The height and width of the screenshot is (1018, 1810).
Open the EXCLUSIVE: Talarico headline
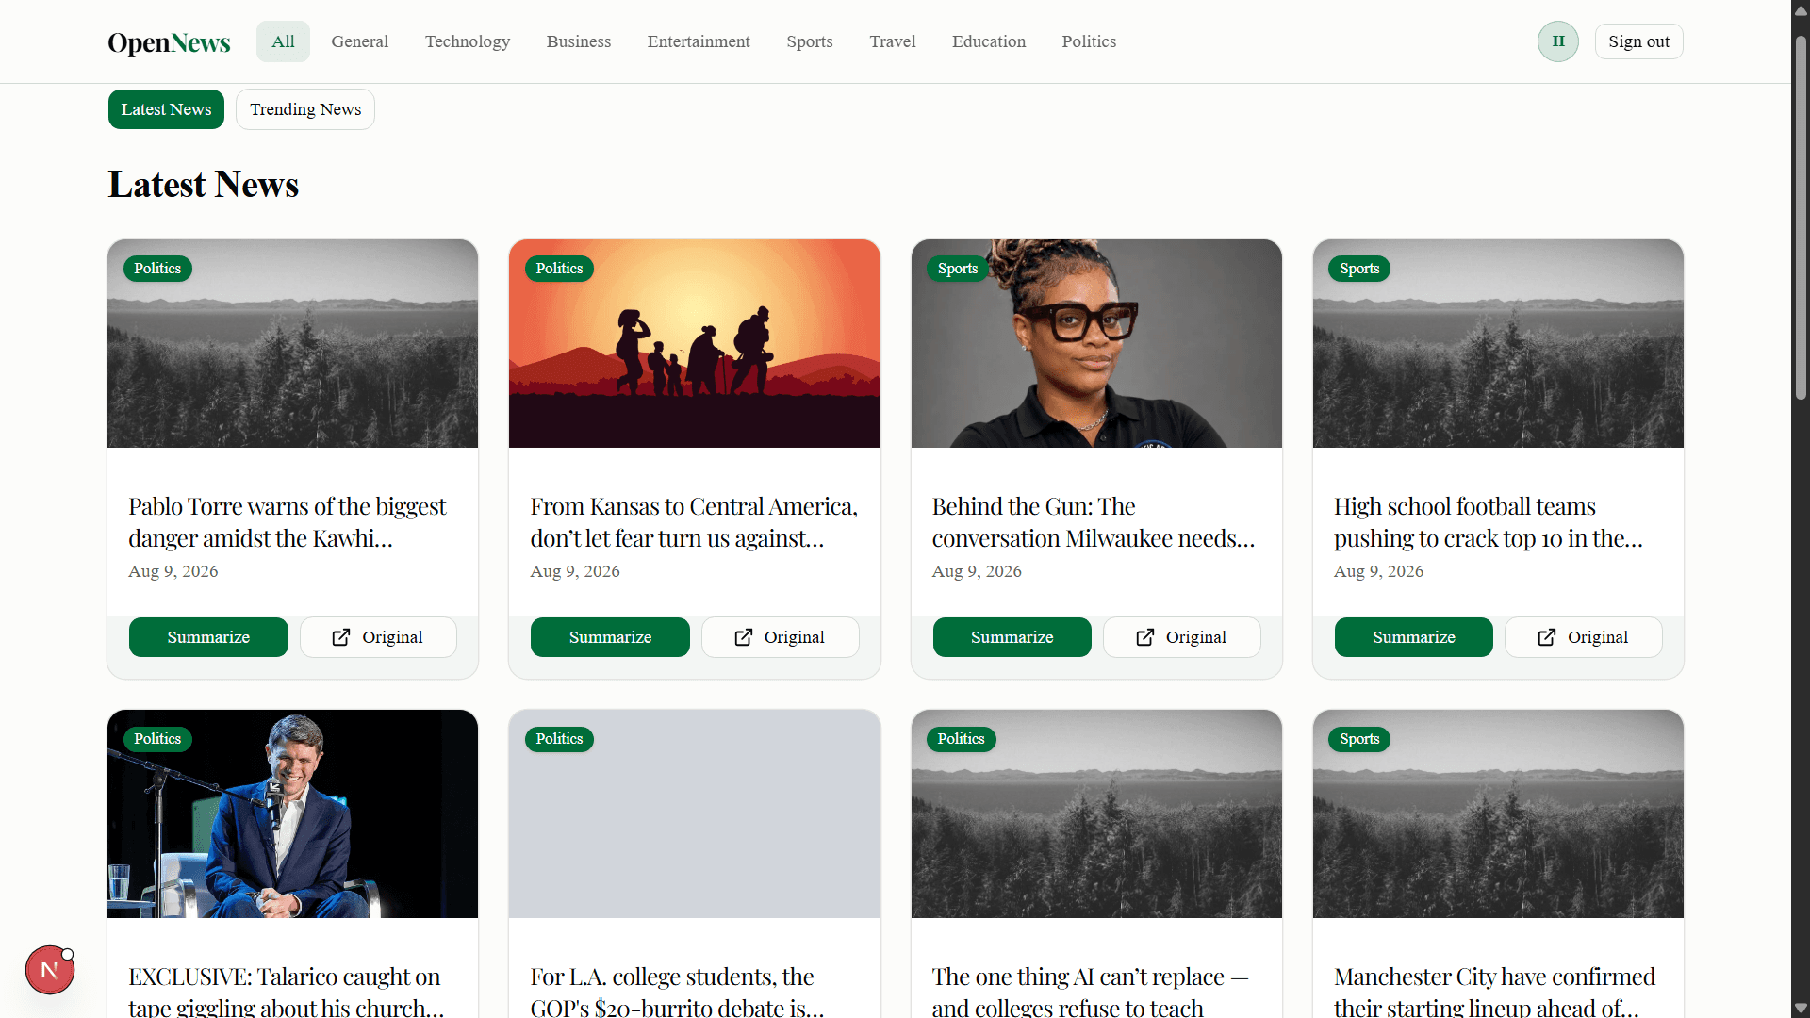(287, 991)
